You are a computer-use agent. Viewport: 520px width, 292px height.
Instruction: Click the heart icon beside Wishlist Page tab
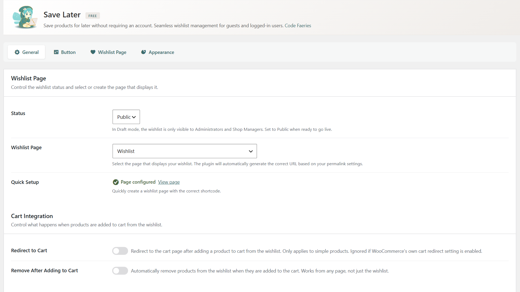93,52
